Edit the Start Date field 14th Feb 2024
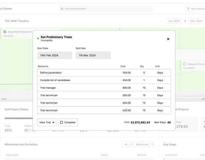Screen dimensions: 205x160 pos(54,55)
